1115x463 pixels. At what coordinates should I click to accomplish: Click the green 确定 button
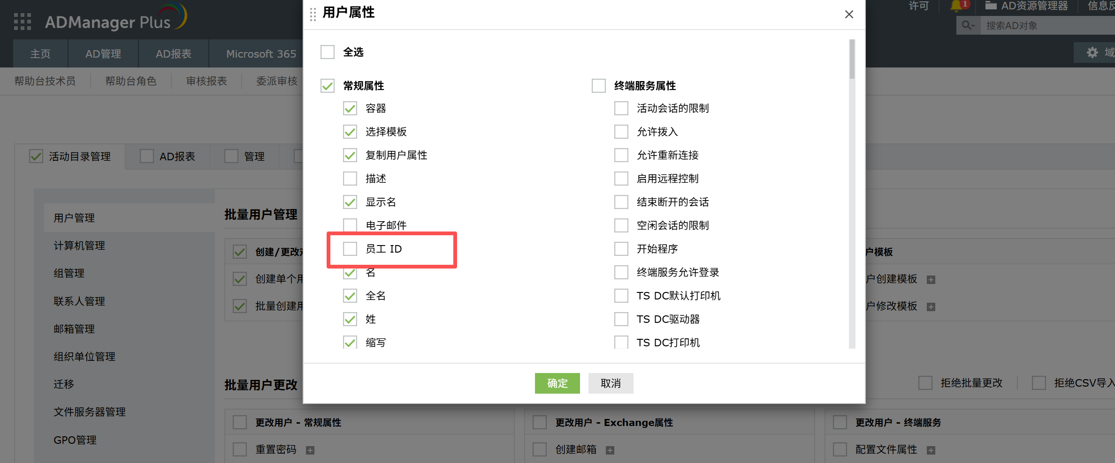pyautogui.click(x=557, y=383)
